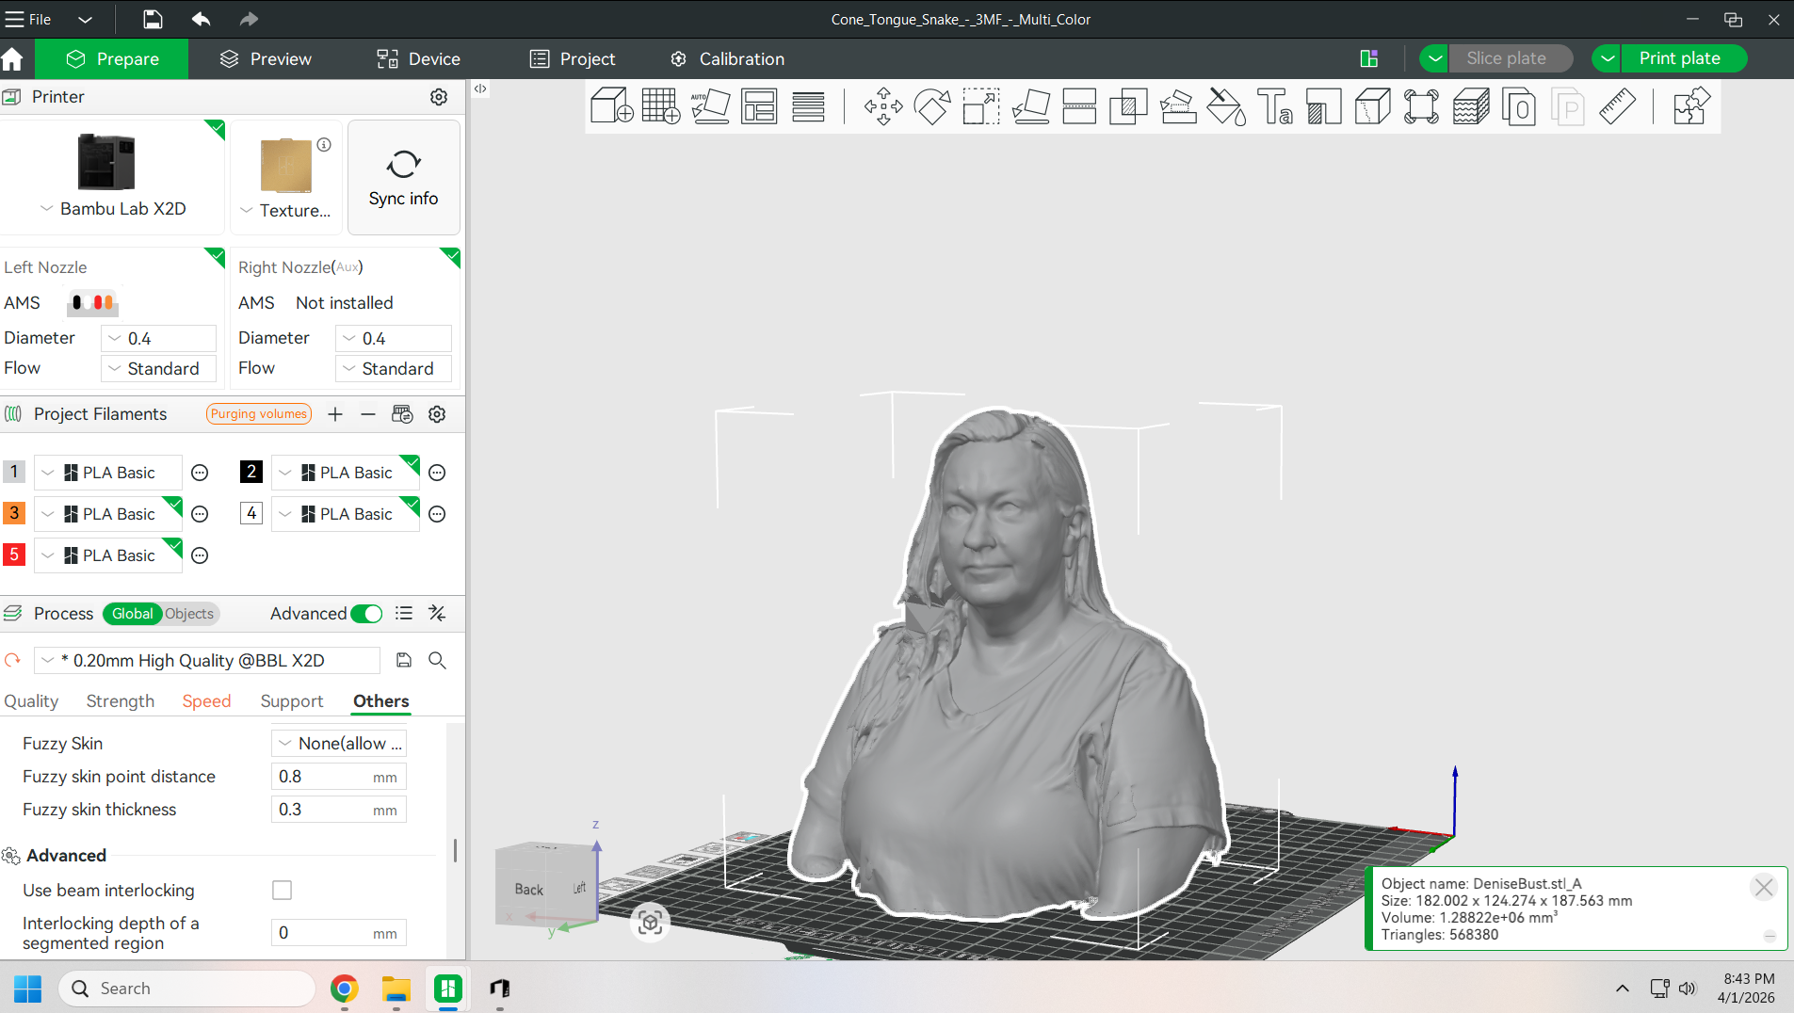
Task: Open the Fuzzy Skin dropdown
Action: pyautogui.click(x=339, y=743)
